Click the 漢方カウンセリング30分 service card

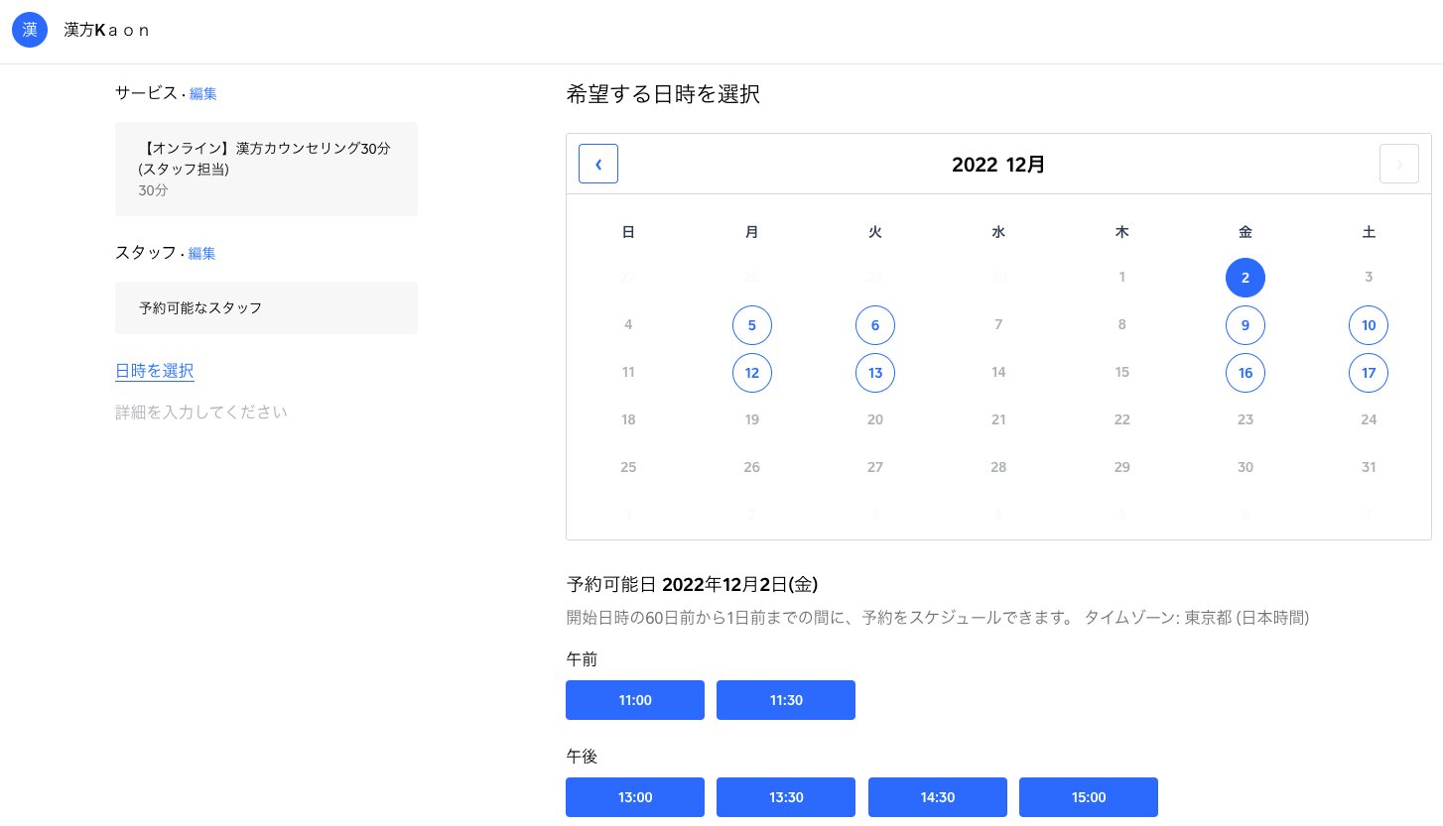pos(266,169)
